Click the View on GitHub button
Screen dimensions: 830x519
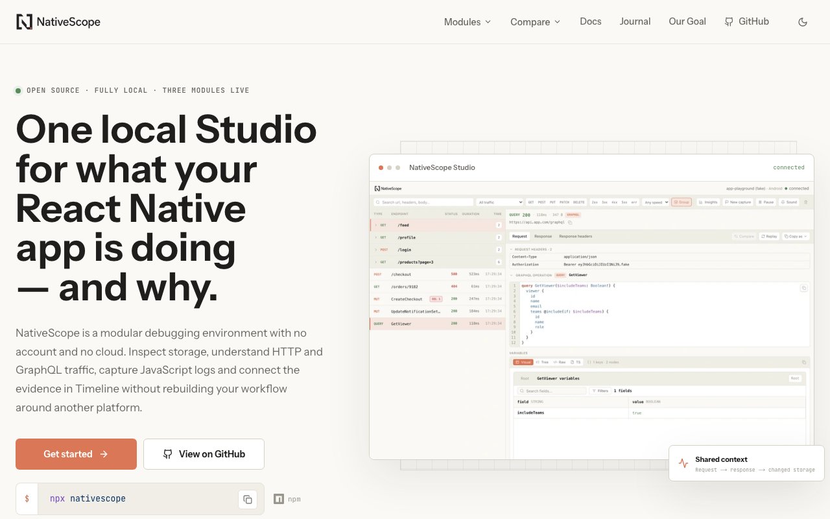[204, 454]
